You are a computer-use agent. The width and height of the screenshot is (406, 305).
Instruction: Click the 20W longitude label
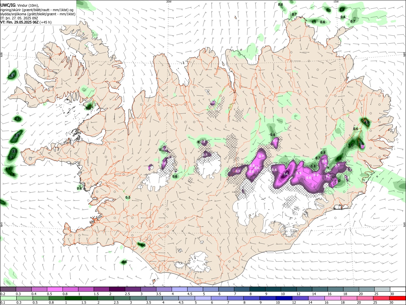tap(169, 2)
